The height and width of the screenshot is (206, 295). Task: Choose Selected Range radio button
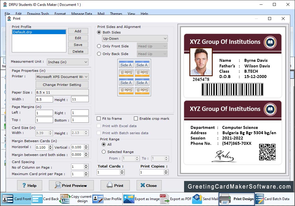pyautogui.click(x=104, y=152)
